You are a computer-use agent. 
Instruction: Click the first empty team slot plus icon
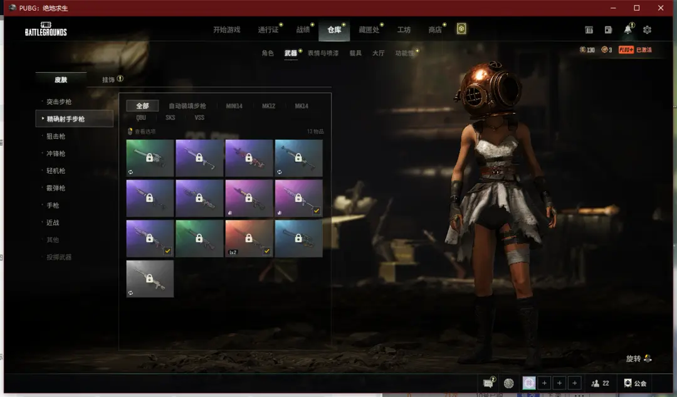(545, 383)
